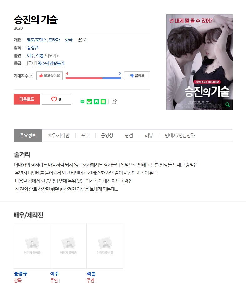Click the green memo square icon
Viewport: 246px width, 291px height.
tap(103, 101)
